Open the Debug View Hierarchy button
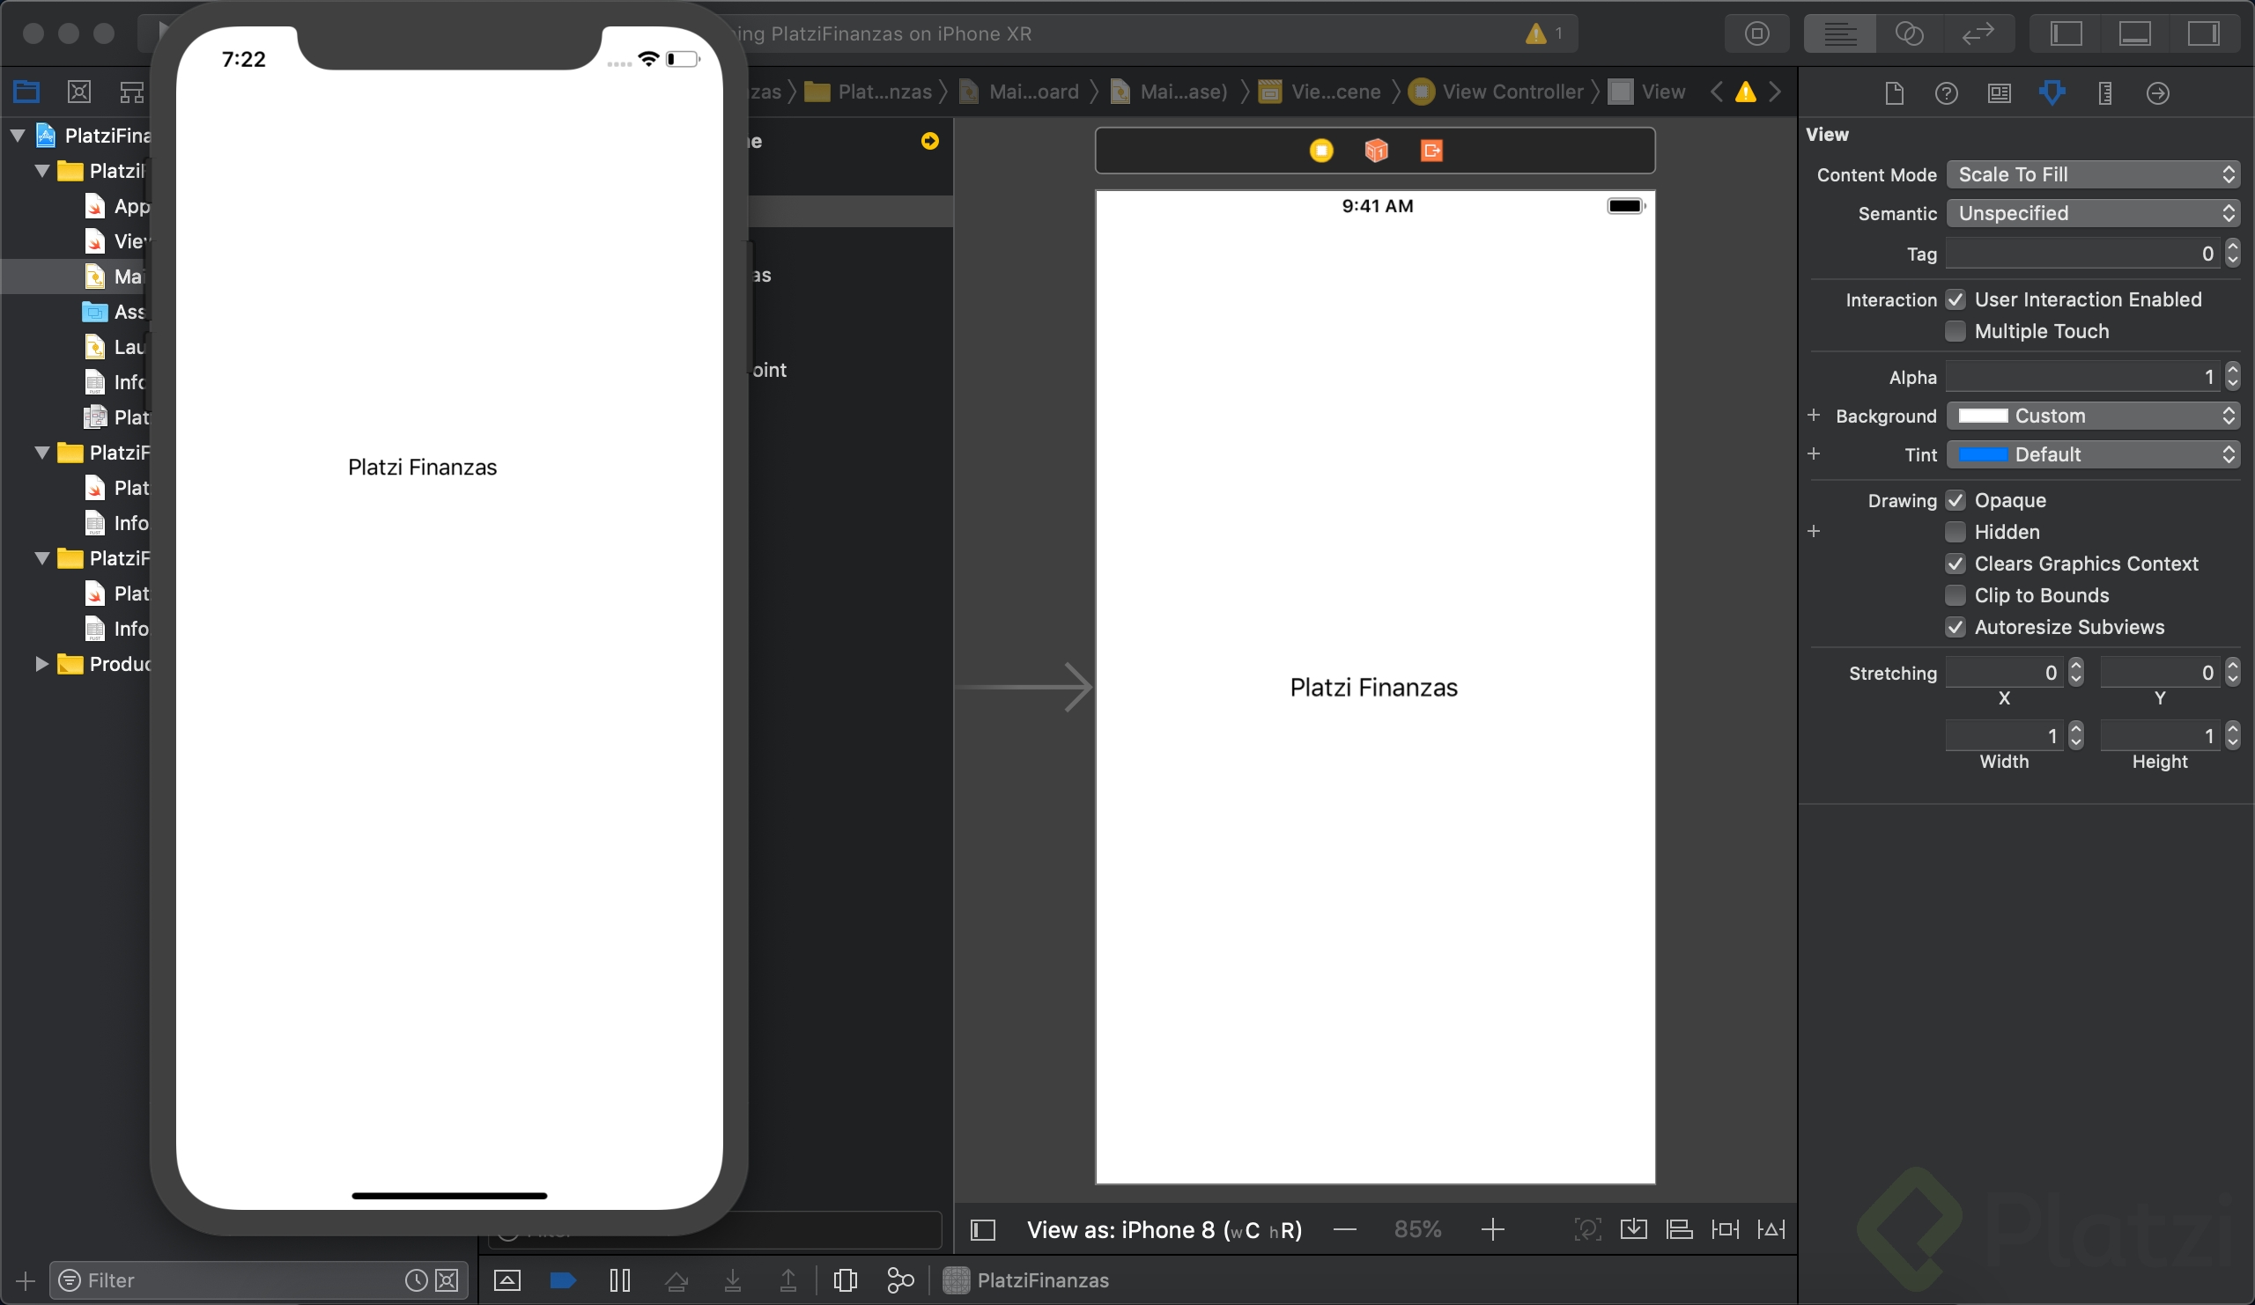This screenshot has width=2255, height=1305. [845, 1280]
